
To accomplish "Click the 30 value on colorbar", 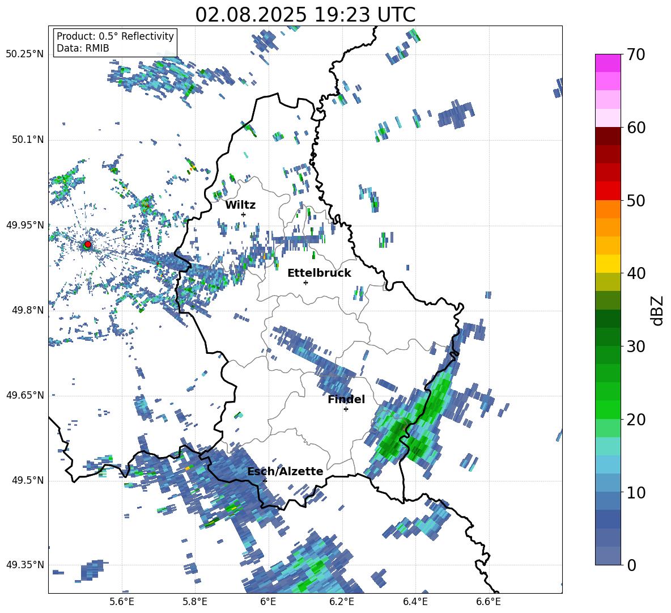I will point(636,346).
